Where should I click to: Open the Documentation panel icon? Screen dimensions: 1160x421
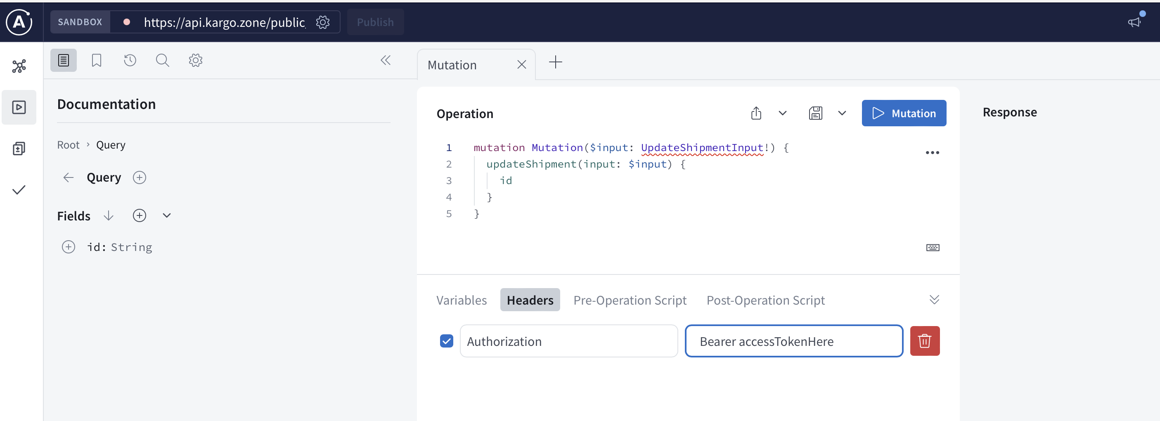click(x=64, y=60)
